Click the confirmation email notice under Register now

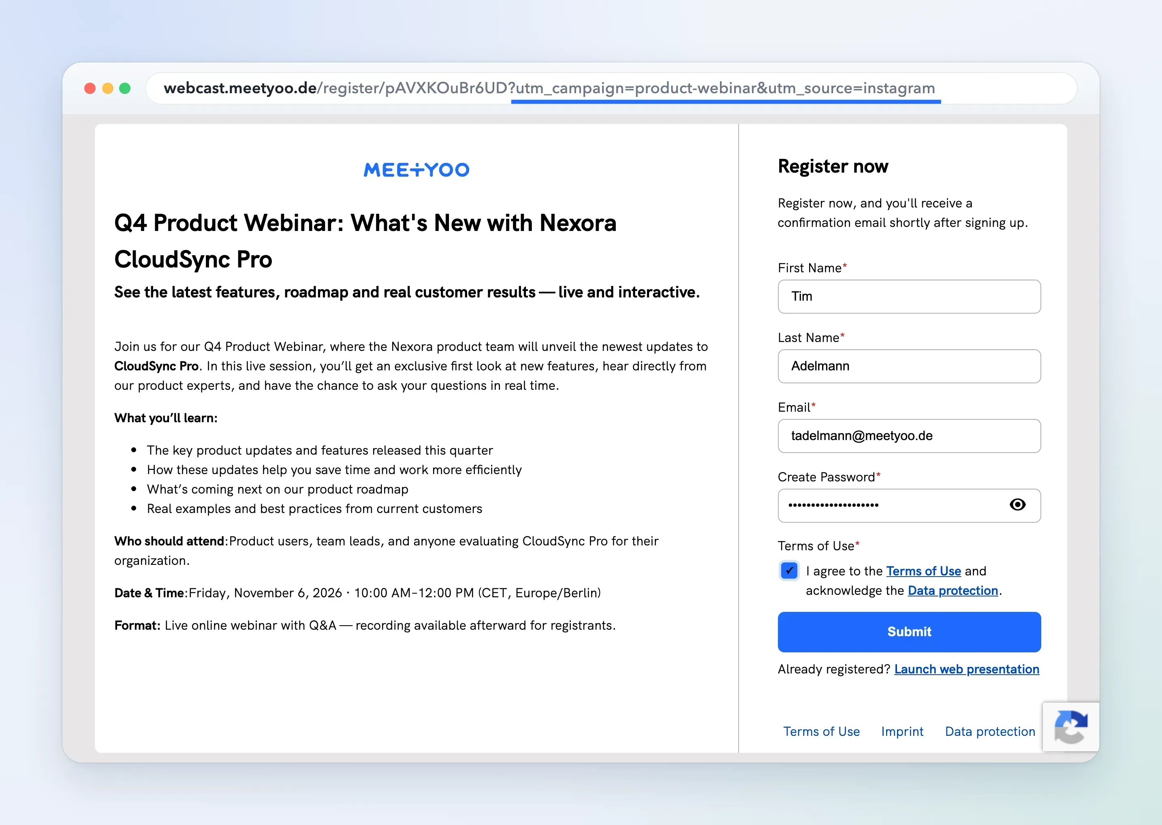(x=902, y=213)
